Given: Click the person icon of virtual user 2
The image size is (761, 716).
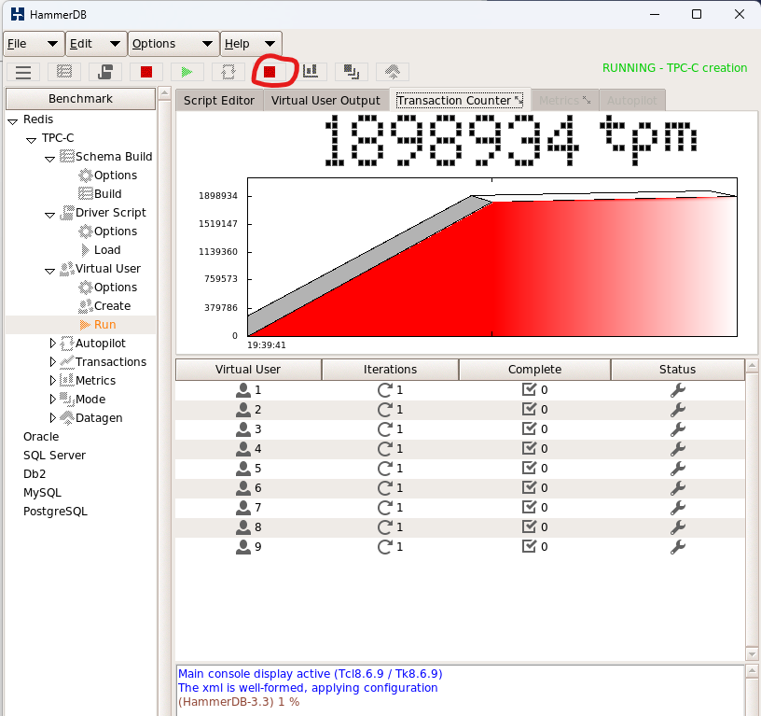Looking at the screenshot, I should 243,410.
